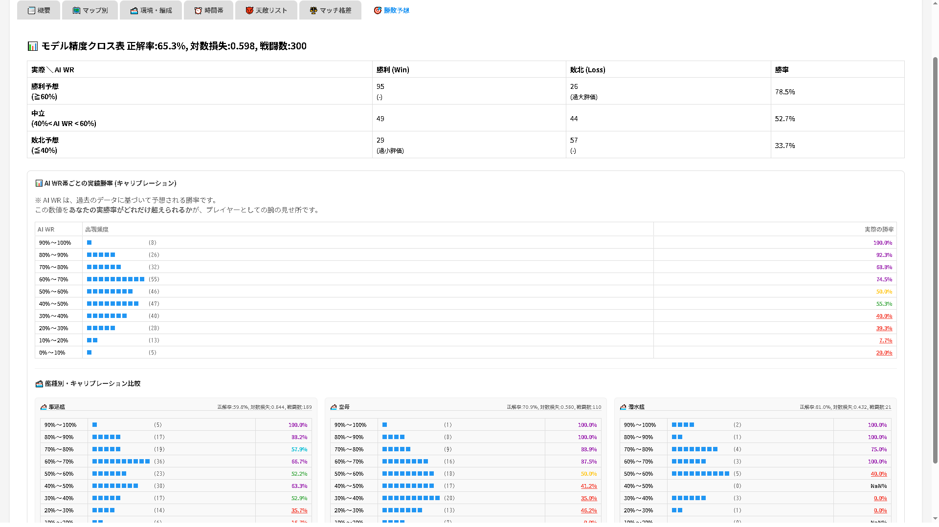Click the page vertical scrollbar thumb
This screenshot has width=939, height=527.
point(935,259)
